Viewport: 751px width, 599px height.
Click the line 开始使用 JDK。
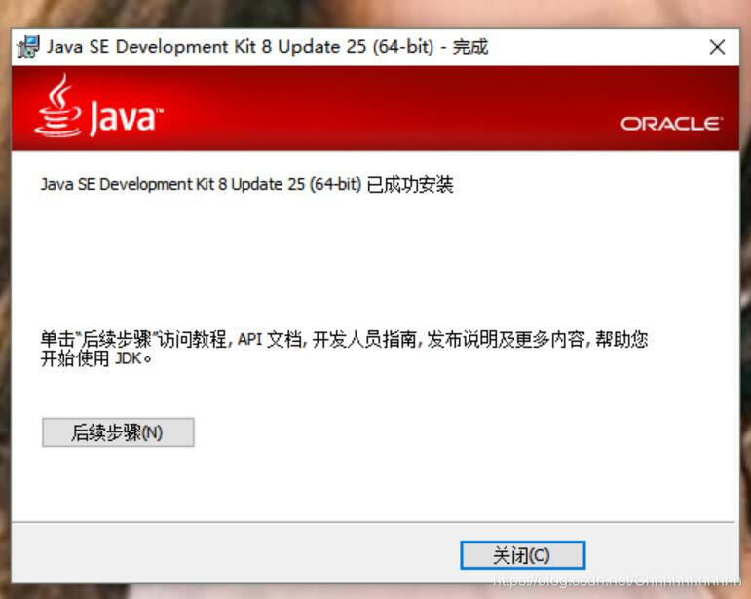(95, 358)
